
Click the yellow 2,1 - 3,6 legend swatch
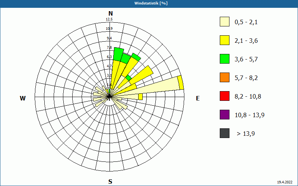click(225, 40)
